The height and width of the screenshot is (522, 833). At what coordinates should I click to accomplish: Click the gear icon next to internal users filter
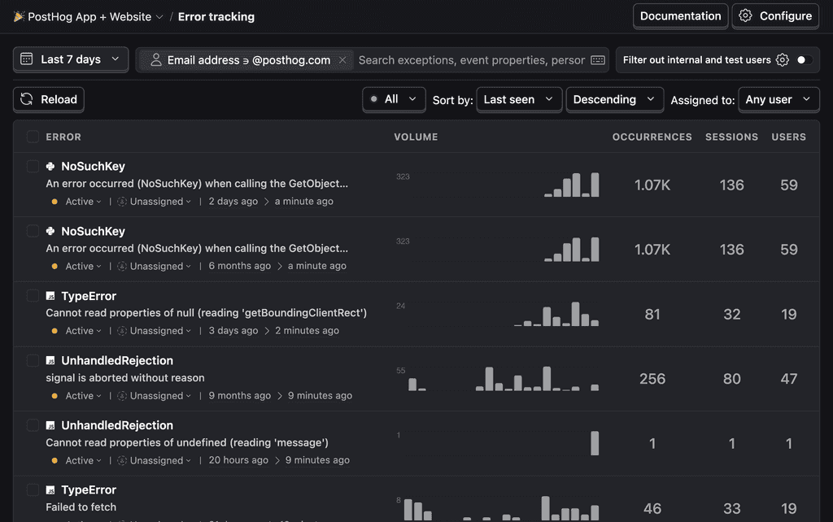(x=782, y=59)
